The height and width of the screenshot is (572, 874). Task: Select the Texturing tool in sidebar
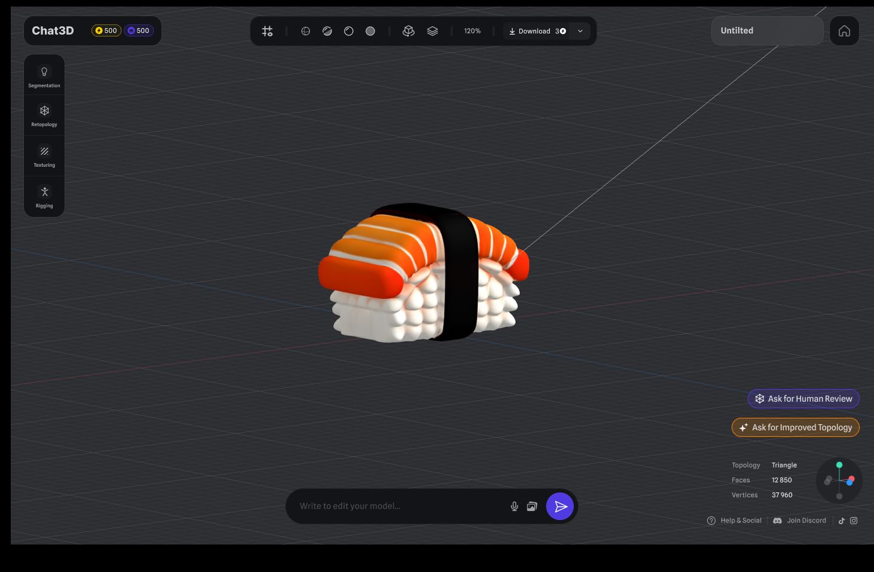[x=44, y=156]
